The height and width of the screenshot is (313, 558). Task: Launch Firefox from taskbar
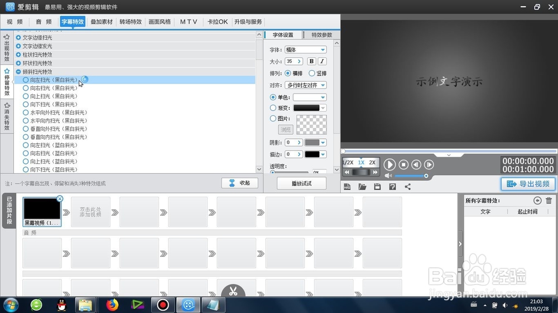112,305
